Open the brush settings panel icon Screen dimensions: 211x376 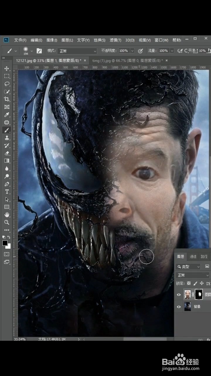(39, 51)
